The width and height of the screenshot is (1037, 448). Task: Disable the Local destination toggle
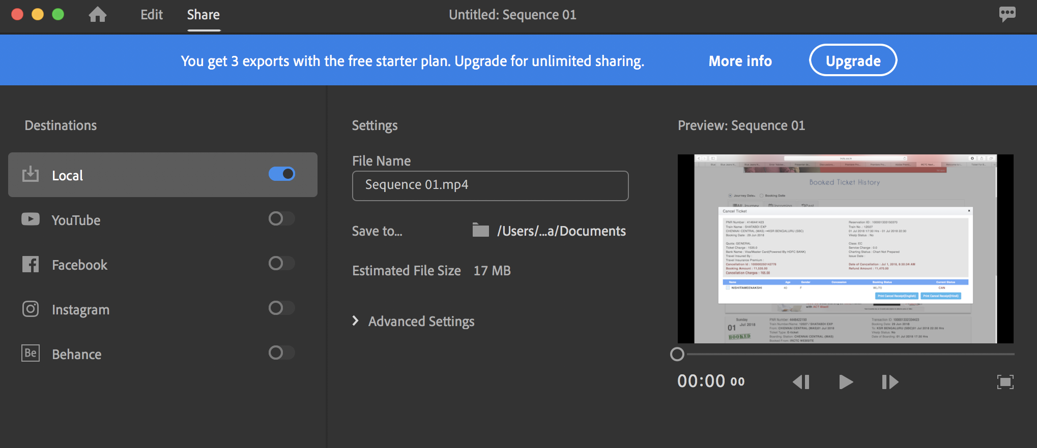(282, 174)
